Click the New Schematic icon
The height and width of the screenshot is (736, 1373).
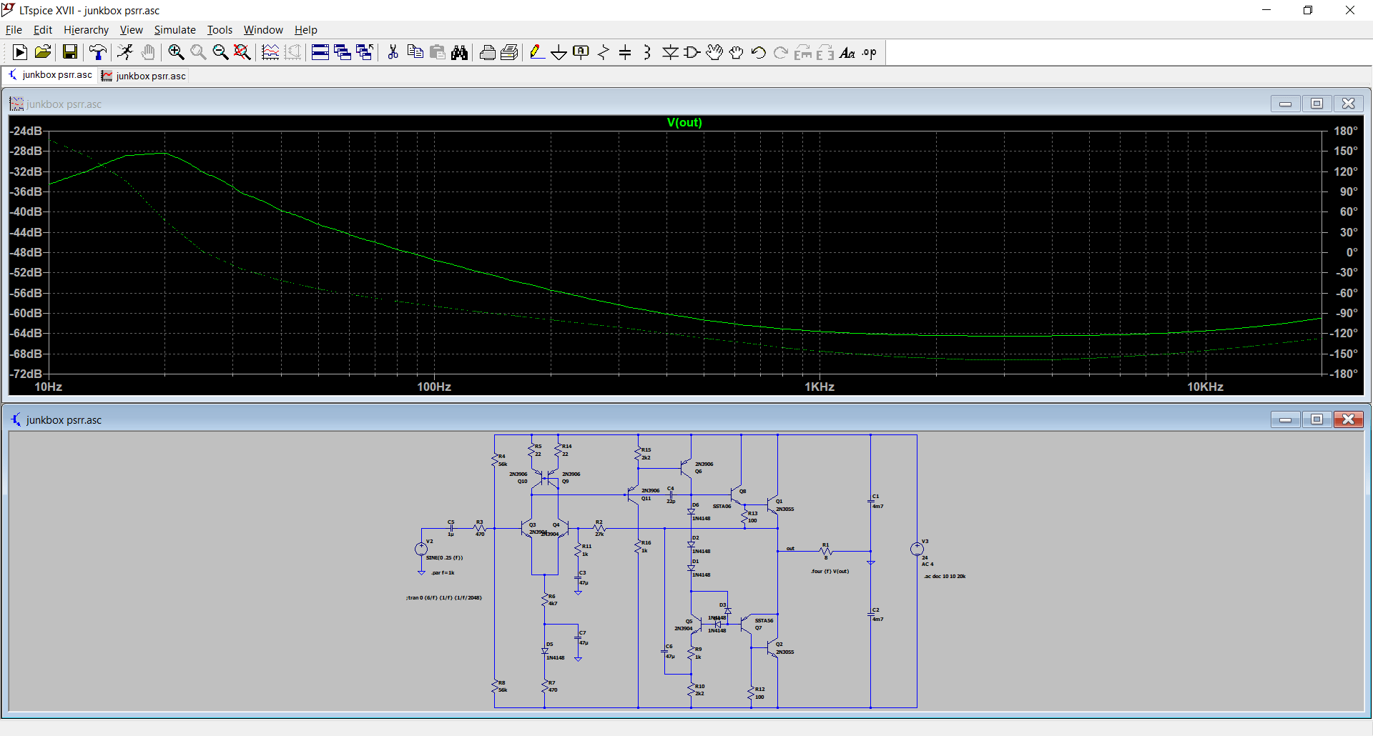[20, 52]
